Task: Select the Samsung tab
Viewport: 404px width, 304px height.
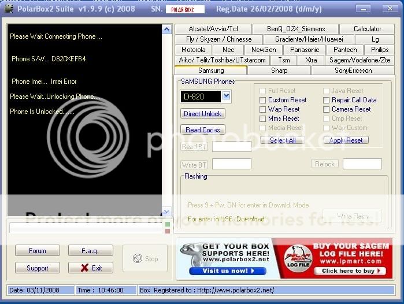Action: (211, 71)
